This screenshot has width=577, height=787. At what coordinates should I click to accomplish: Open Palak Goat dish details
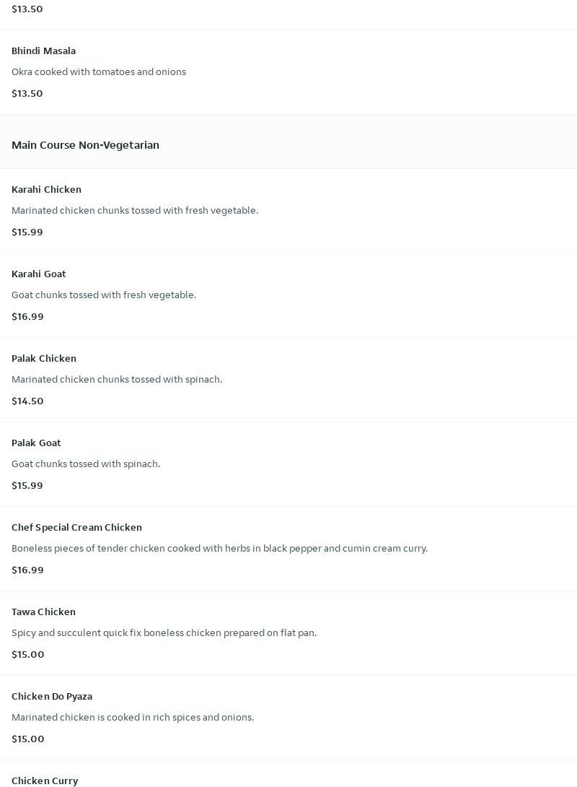(x=36, y=443)
